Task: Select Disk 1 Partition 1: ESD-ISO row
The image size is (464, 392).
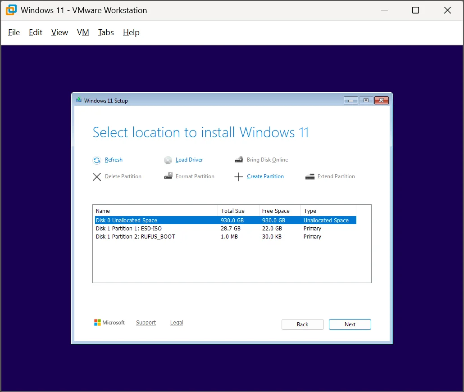Action: tap(226, 229)
